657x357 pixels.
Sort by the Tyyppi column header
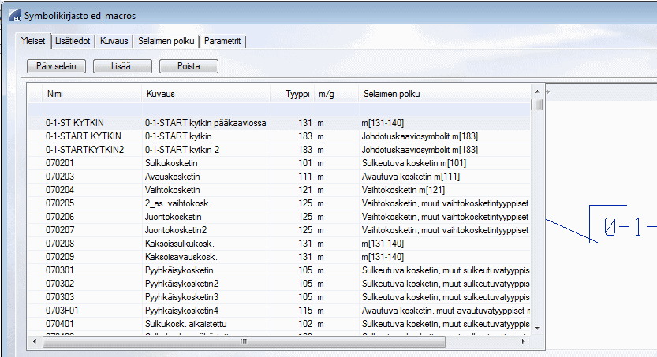tap(297, 94)
